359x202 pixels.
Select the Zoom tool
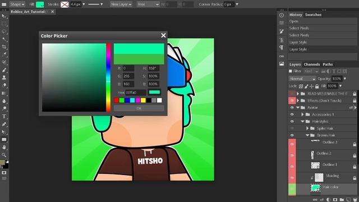4,155
